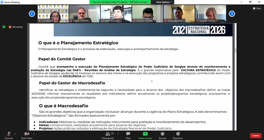Select Paulo Macêdo's video thumbnail
The width and height of the screenshot is (264, 140).
click(84, 14)
